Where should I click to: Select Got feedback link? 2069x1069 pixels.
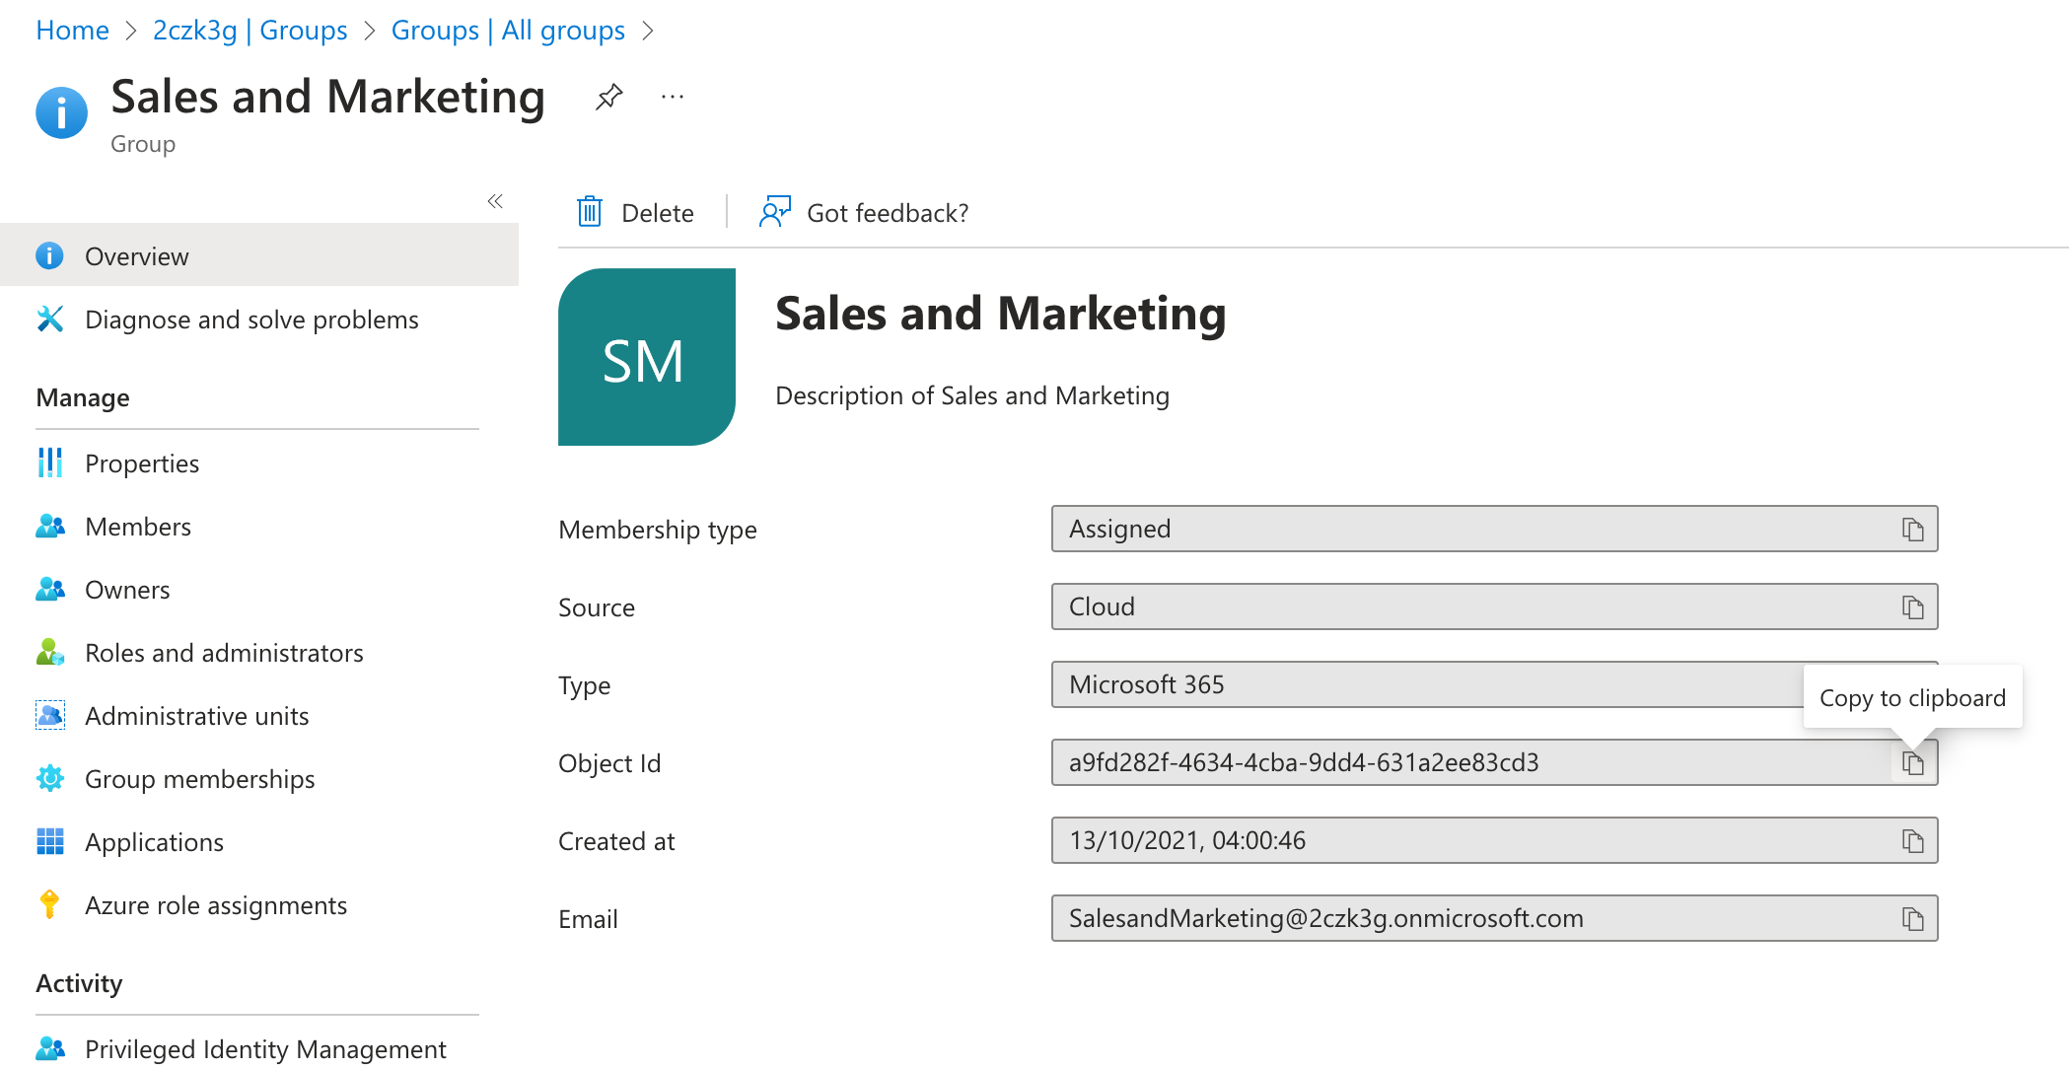pyautogui.click(x=863, y=211)
